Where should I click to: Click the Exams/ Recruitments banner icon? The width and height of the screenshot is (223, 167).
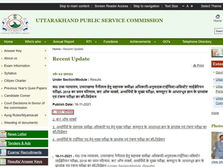[x=3, y=153]
